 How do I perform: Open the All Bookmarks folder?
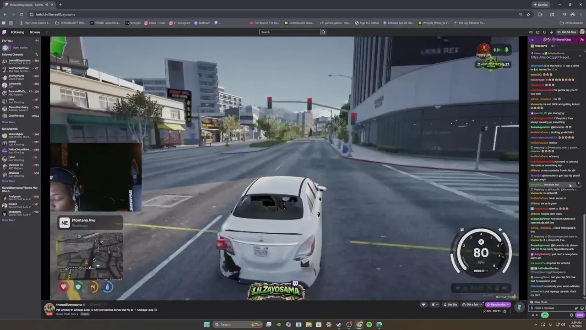coord(571,23)
